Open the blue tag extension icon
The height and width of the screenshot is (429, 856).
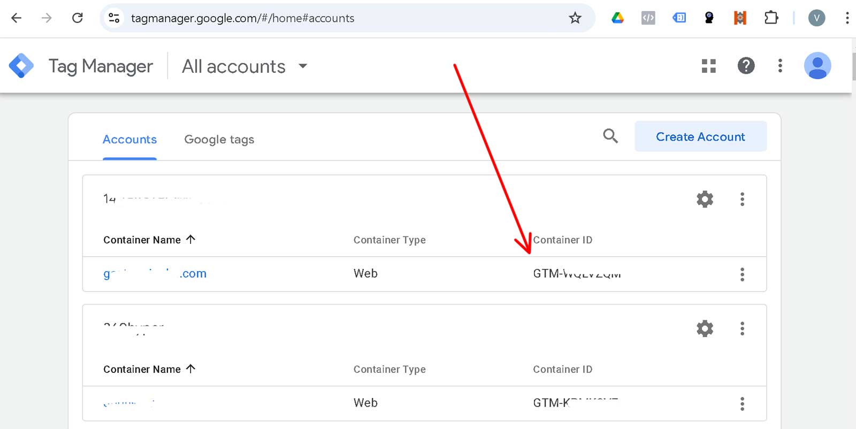coord(679,18)
